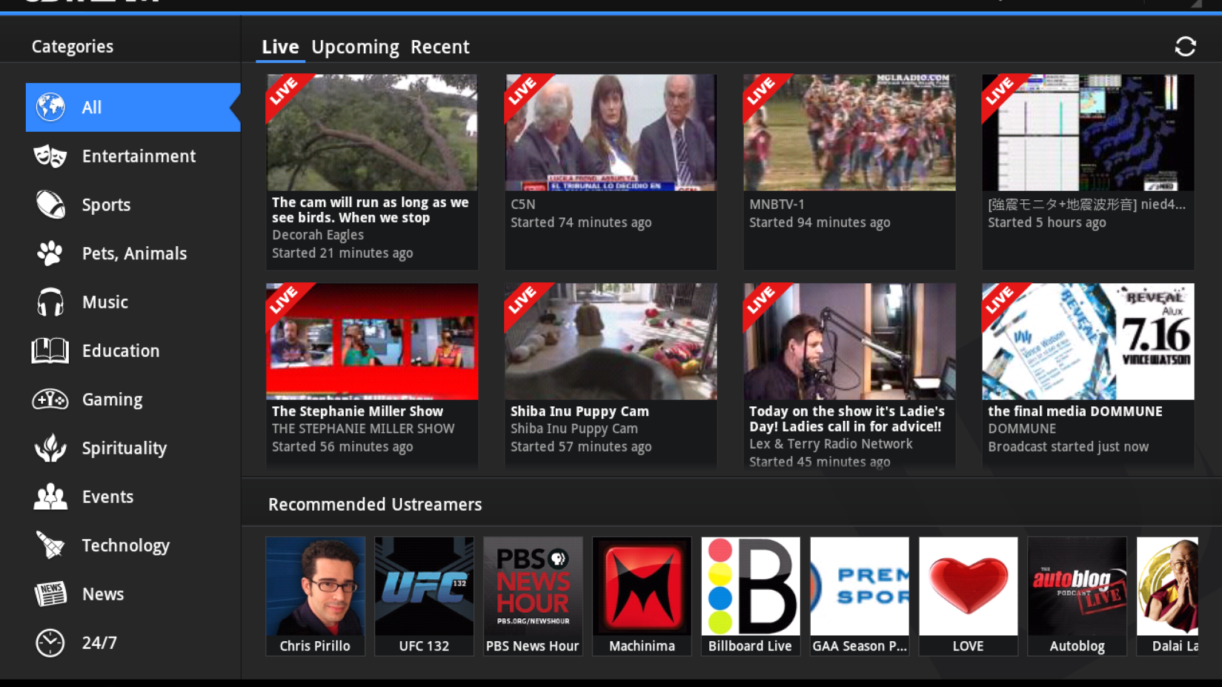Viewport: 1222px width, 687px height.
Task: Click the open book Education icon
Action: [50, 350]
